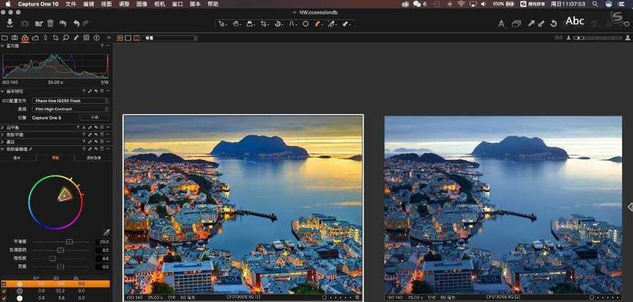The width and height of the screenshot is (633, 302).
Task: Expand the White Balance panel
Action: coord(2,127)
